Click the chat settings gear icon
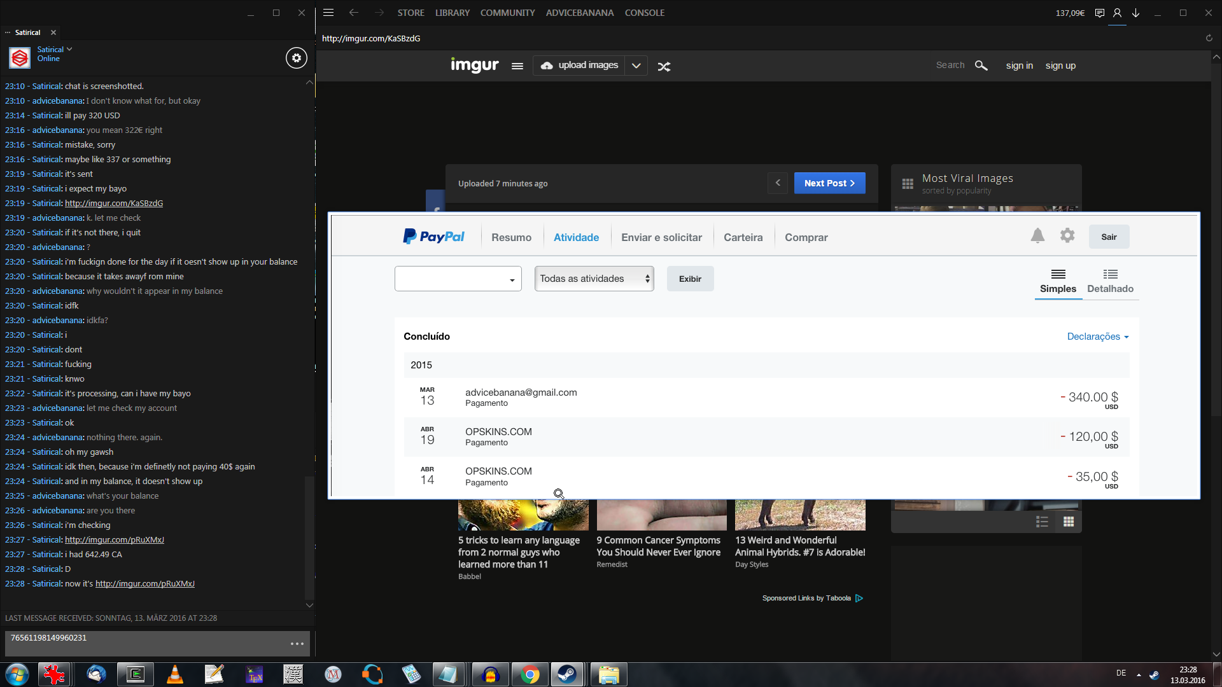This screenshot has height=687, width=1222. tap(296, 58)
